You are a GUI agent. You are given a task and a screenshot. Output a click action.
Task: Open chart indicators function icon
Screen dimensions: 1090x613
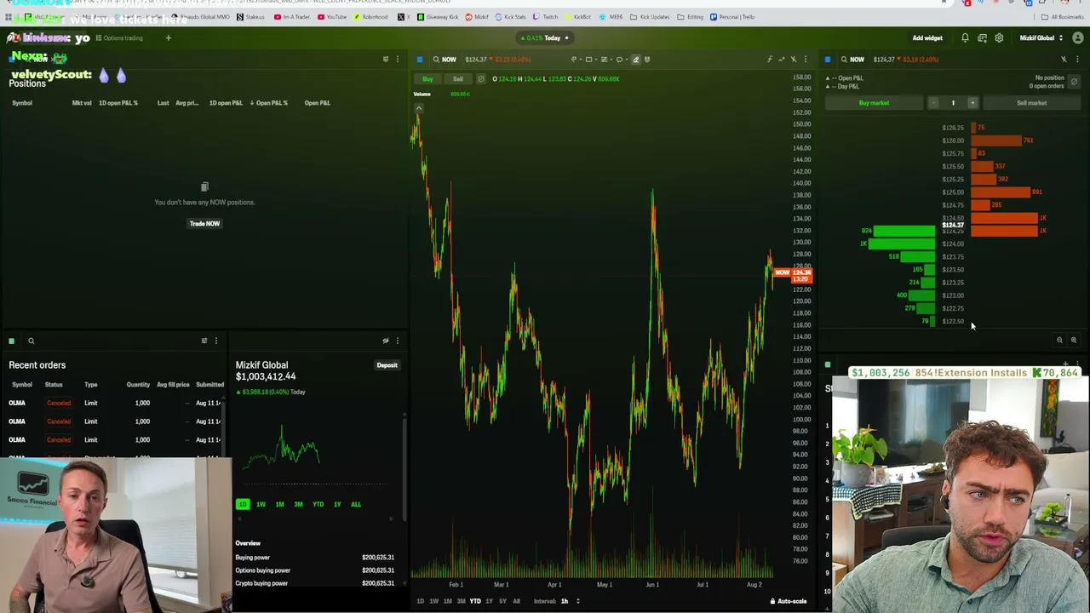pos(770,60)
